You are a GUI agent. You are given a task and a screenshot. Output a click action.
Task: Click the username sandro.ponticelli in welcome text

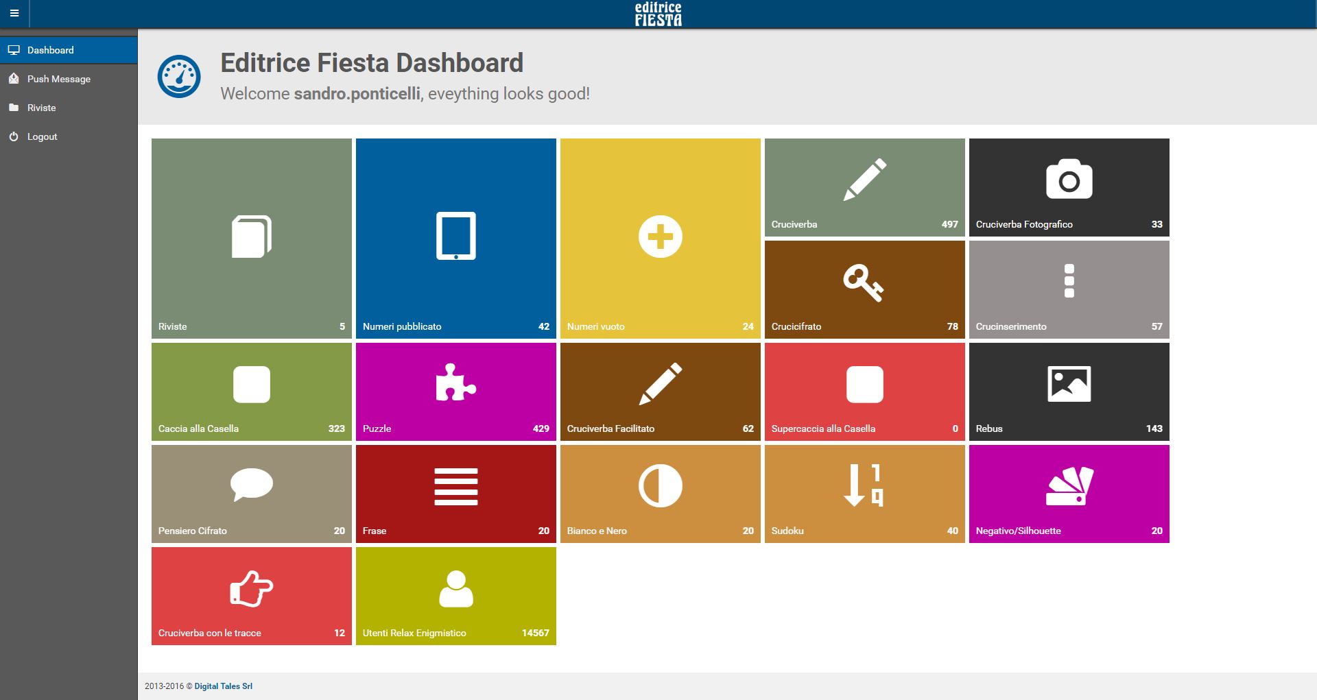pyautogui.click(x=357, y=94)
